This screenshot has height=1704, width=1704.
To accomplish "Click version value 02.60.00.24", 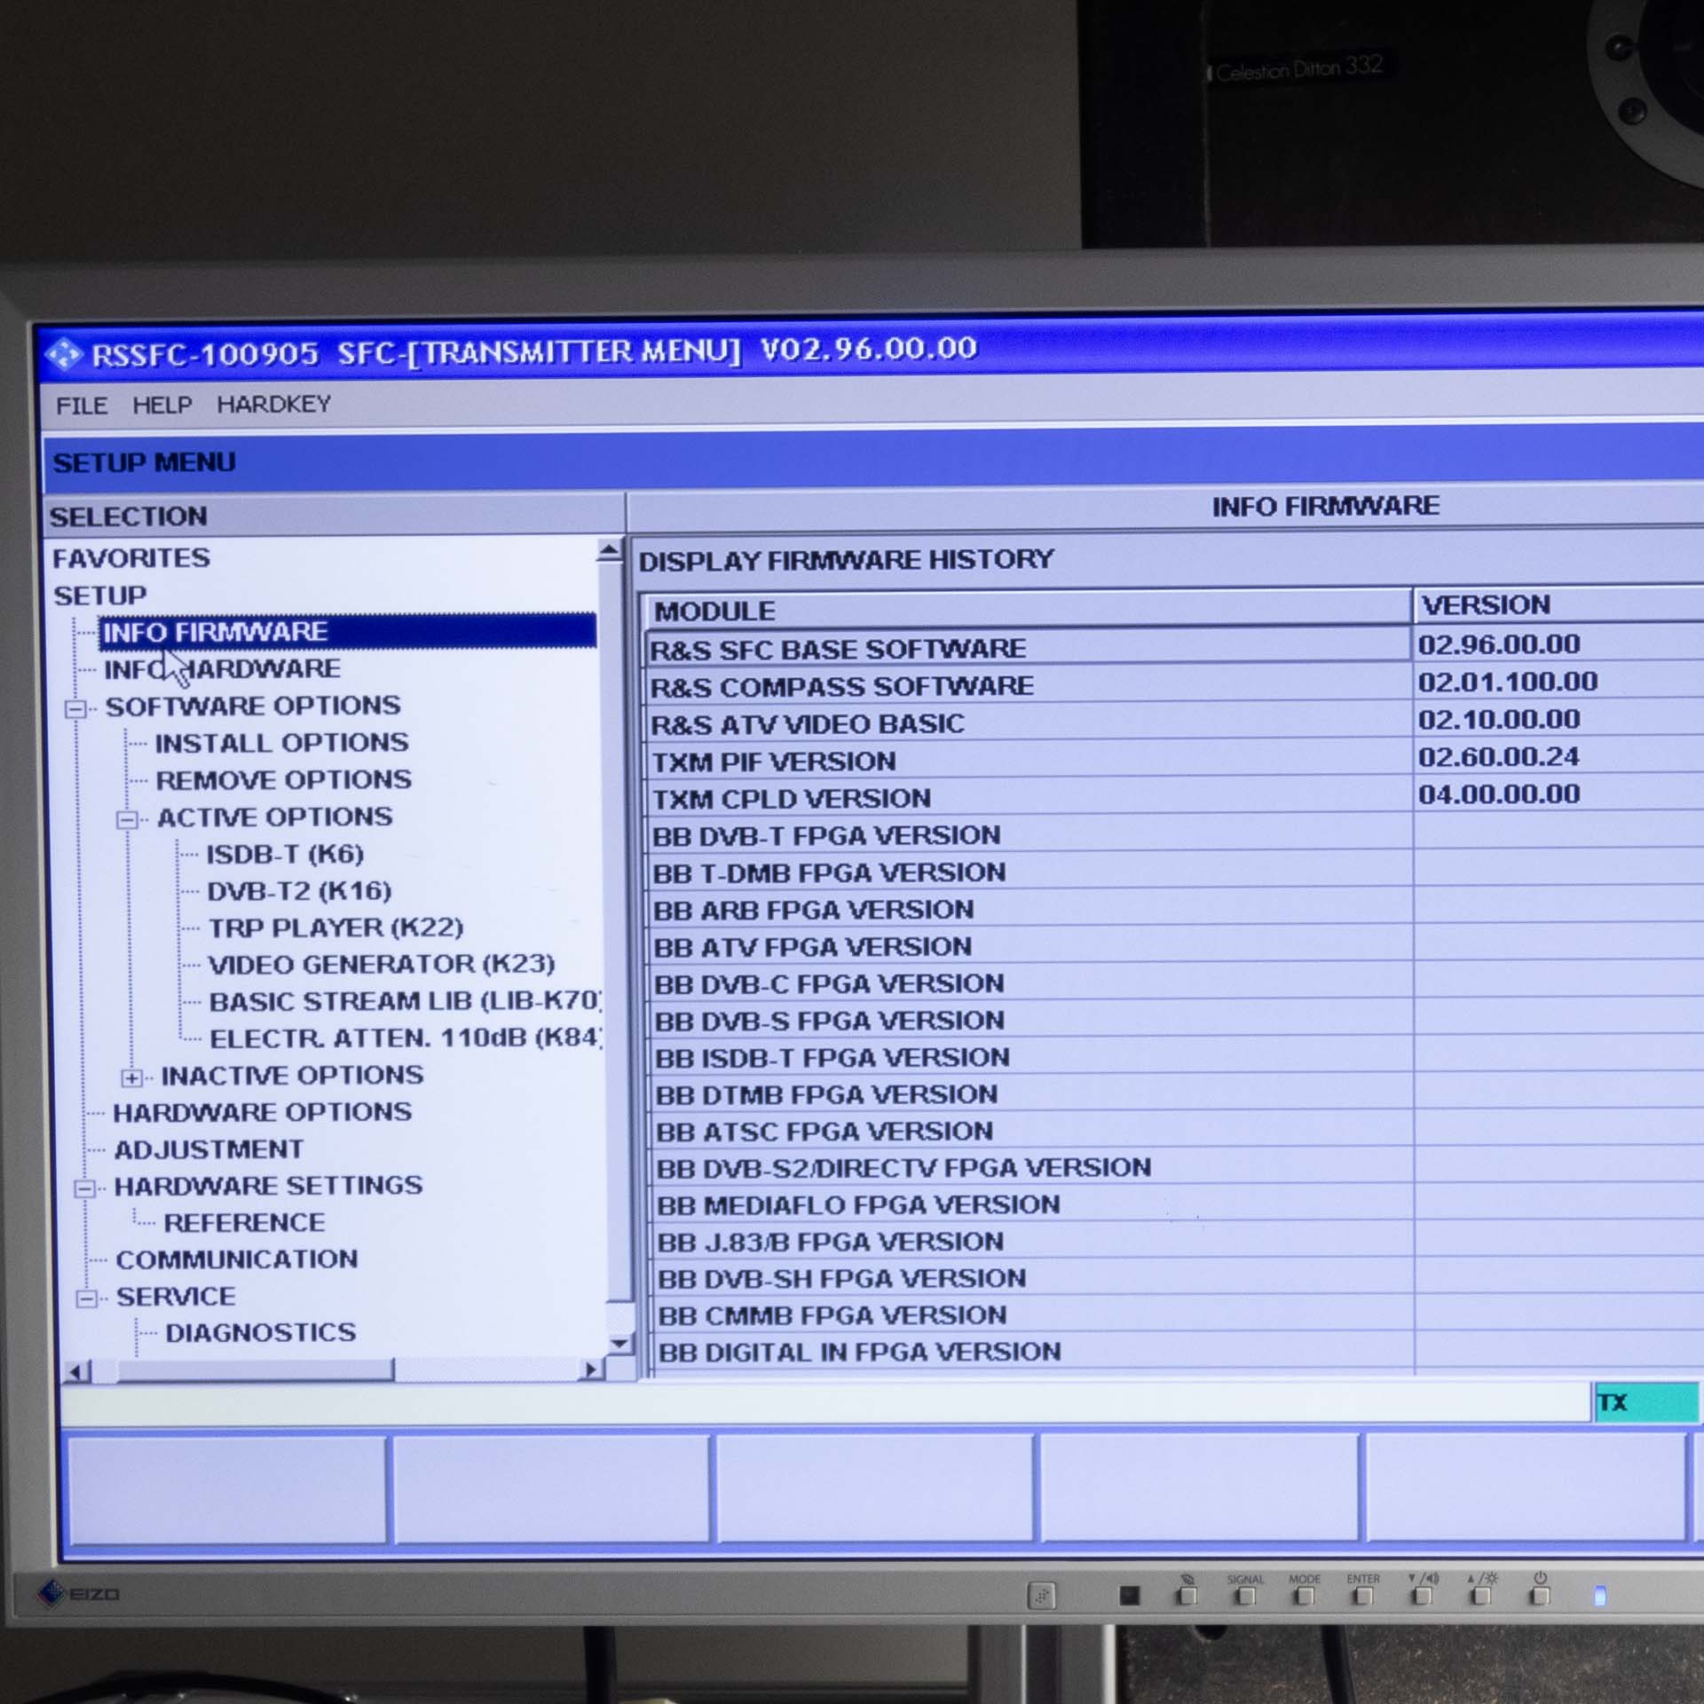I will (x=1498, y=757).
